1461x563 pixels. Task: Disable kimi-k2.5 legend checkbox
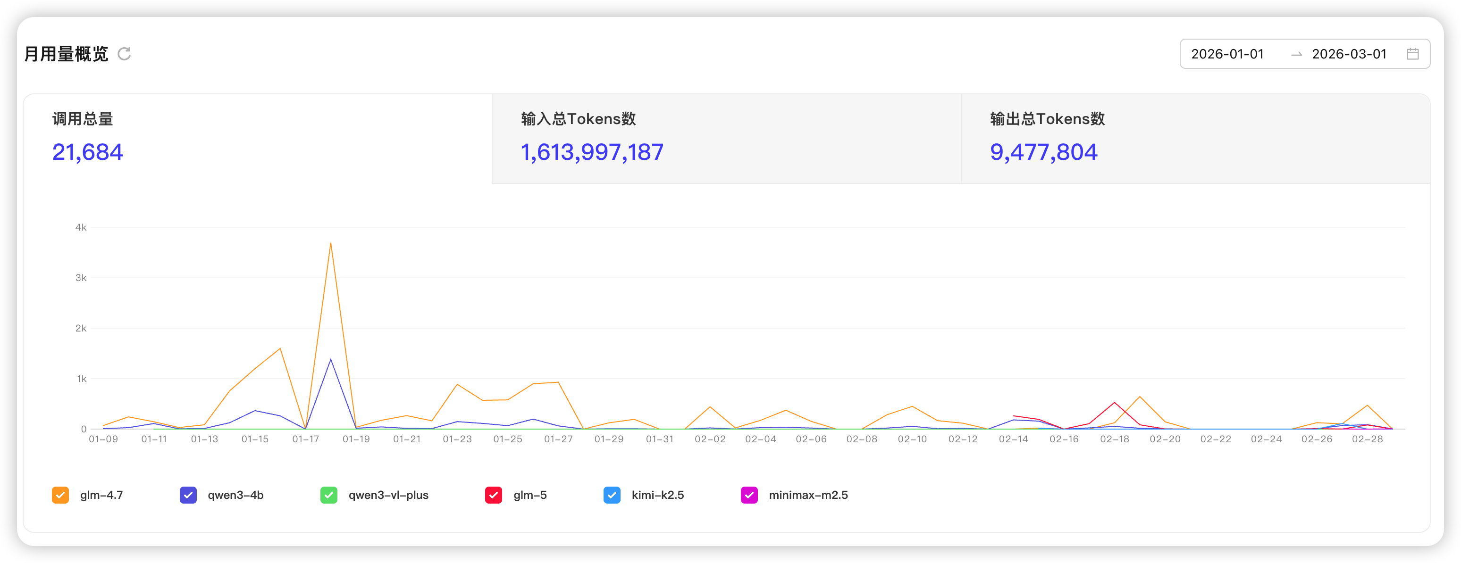[612, 495]
